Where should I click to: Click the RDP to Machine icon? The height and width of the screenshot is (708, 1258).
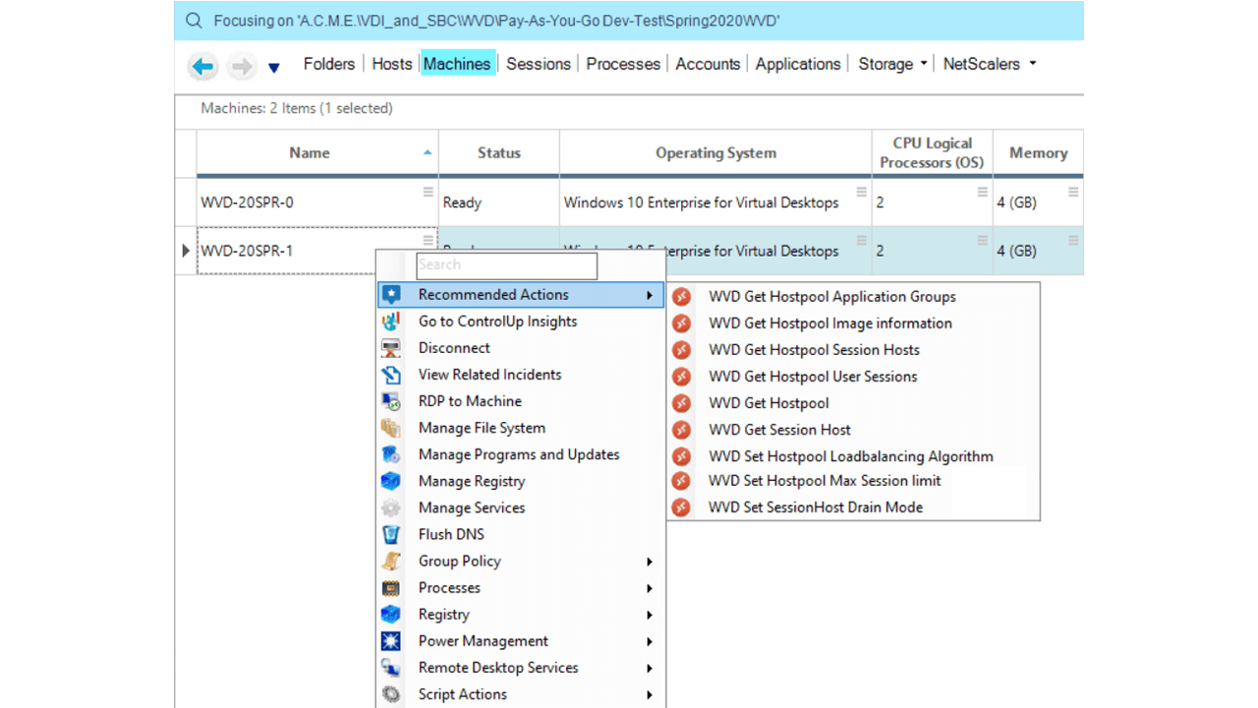point(391,400)
